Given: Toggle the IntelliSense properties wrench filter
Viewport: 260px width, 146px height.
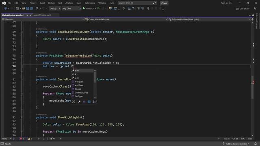Looking at the screenshot, I should point(79,102).
